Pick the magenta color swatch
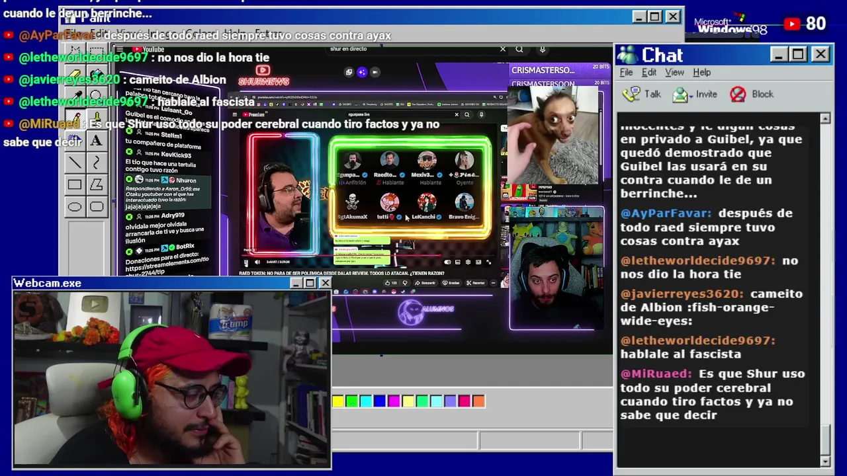Screen dimensions: 847x476 point(394,401)
